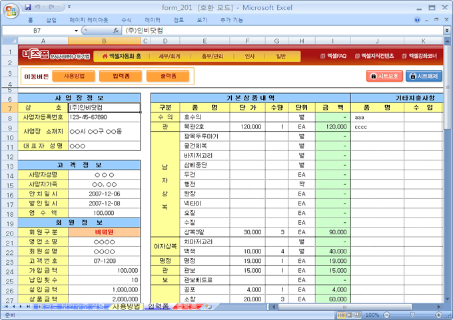Open the 수식 ribbon tab
This screenshot has width=453, height=320.
(x=126, y=20)
